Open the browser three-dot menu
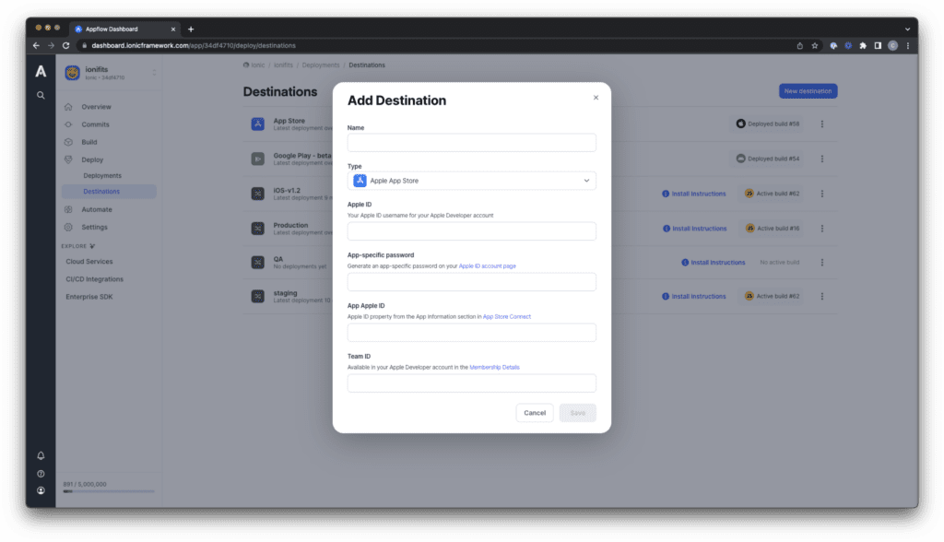The width and height of the screenshot is (944, 542). pos(908,46)
